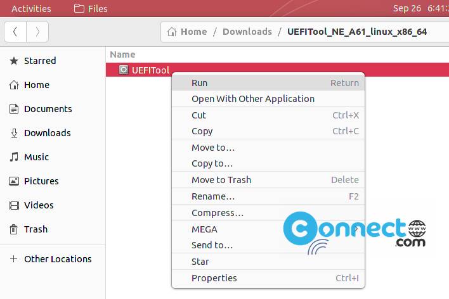Choose Copy in the context menu

click(x=268, y=131)
